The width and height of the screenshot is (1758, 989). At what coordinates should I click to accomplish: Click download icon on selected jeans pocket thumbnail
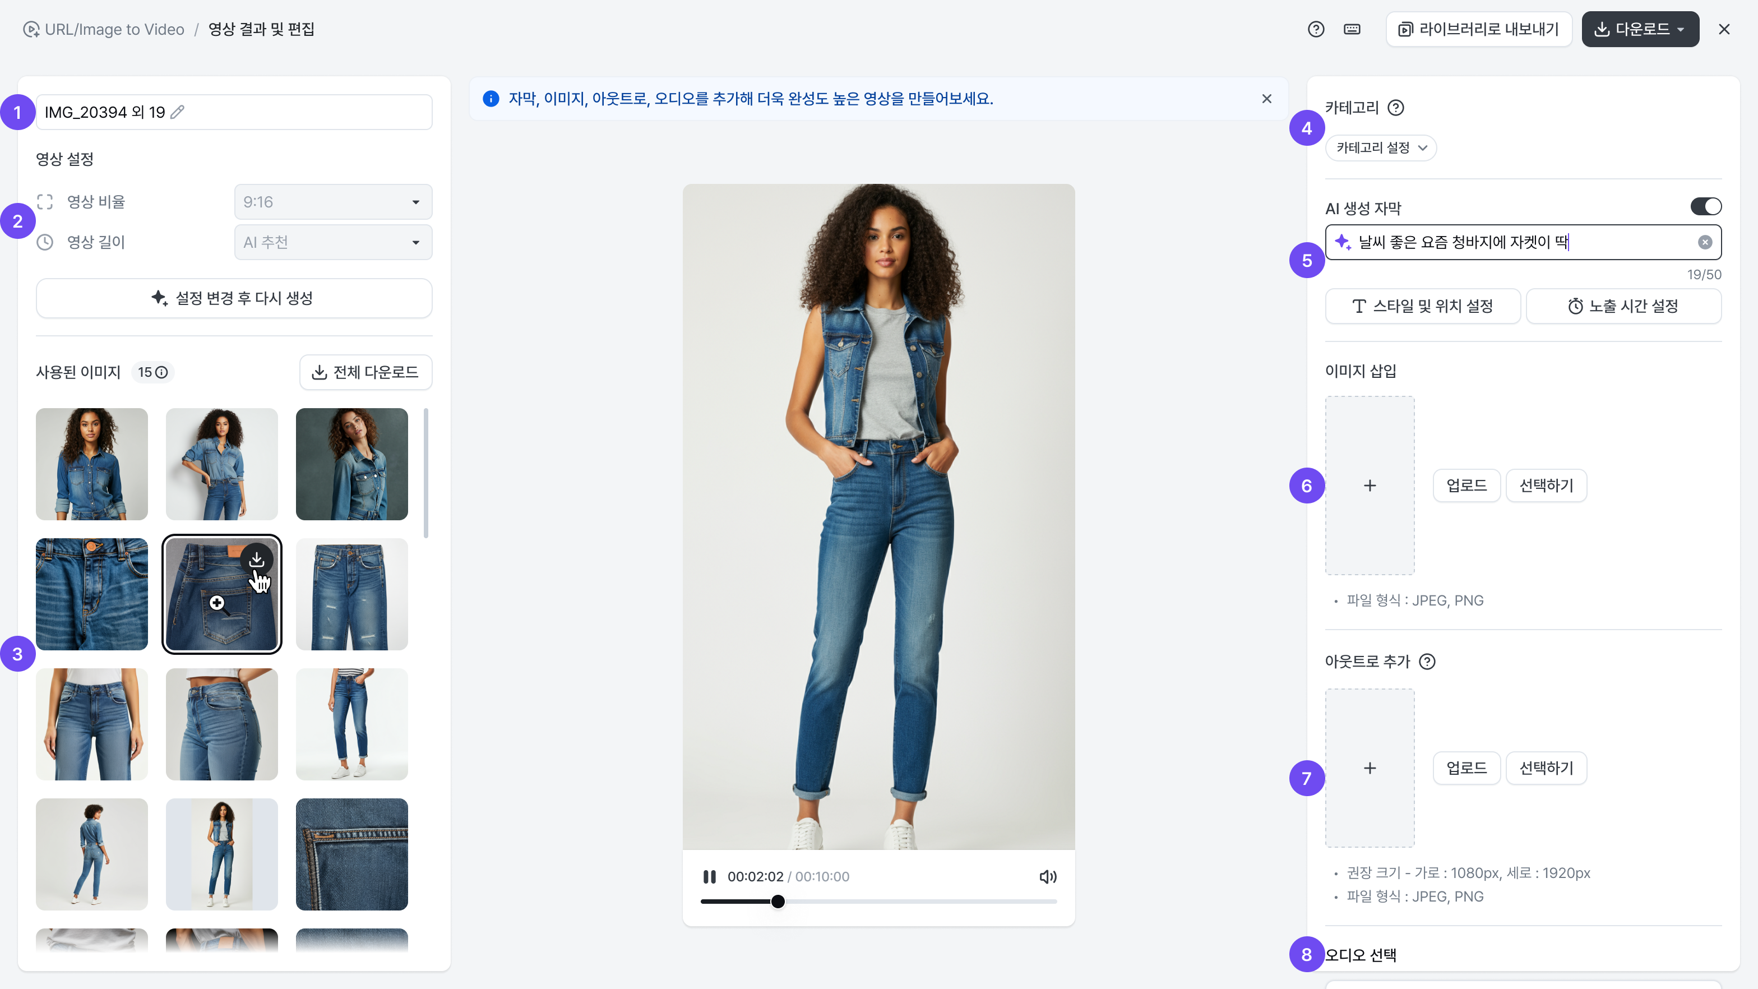pyautogui.click(x=257, y=560)
